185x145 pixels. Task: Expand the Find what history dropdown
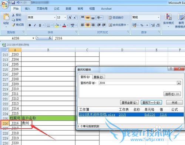pyautogui.click(x=179, y=83)
